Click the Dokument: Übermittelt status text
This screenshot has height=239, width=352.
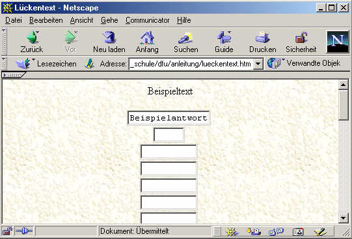(134, 231)
